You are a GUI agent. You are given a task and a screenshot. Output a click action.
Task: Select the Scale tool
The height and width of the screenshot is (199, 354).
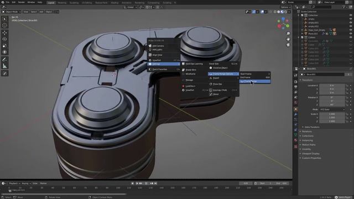click(x=4, y=45)
